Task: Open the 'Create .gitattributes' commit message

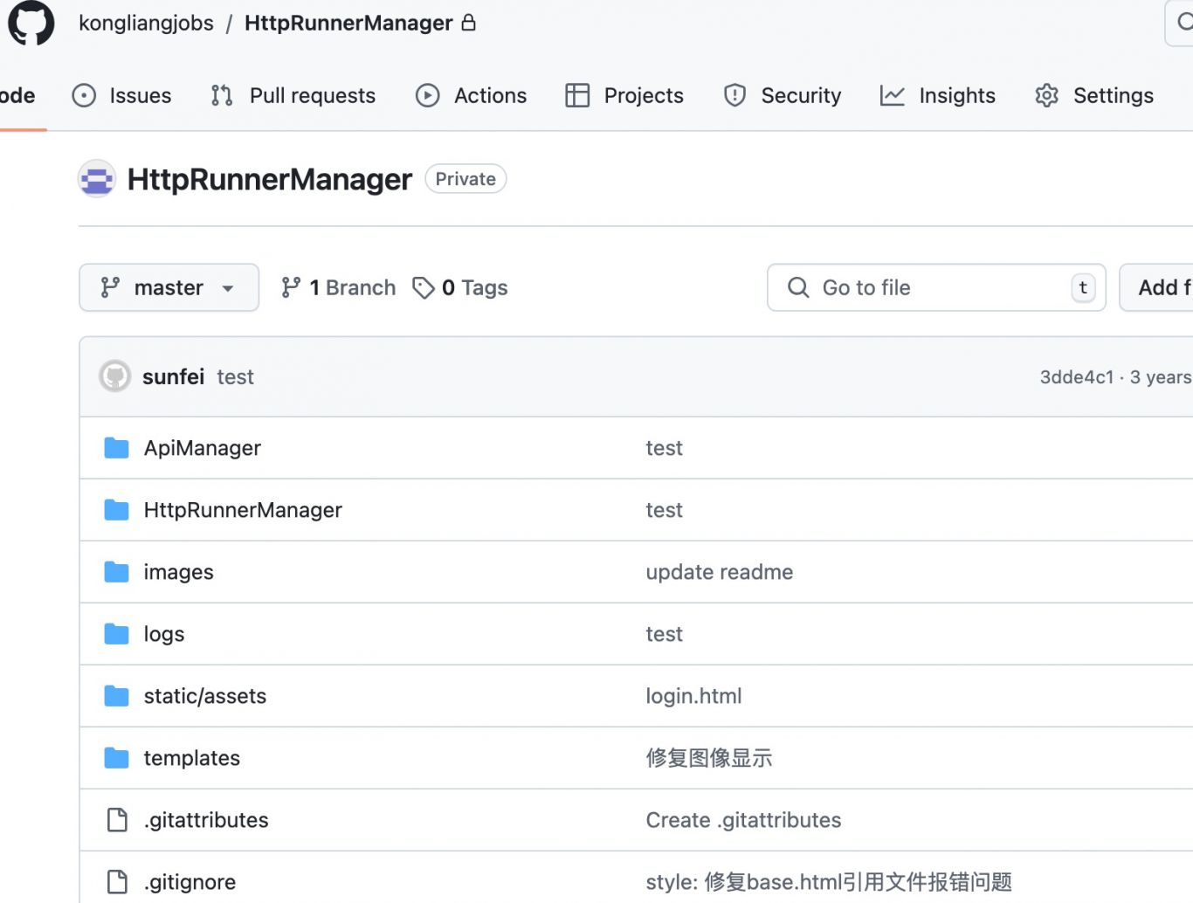Action: coord(743,820)
